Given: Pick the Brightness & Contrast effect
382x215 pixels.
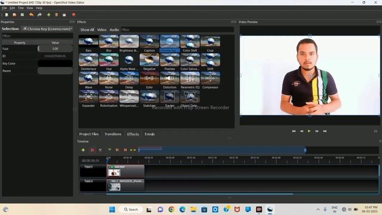Looking at the screenshot, I should [129, 44].
